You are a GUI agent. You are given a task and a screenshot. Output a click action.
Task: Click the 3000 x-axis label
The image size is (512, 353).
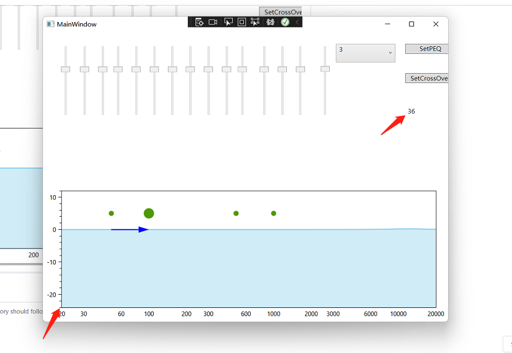[x=333, y=314]
